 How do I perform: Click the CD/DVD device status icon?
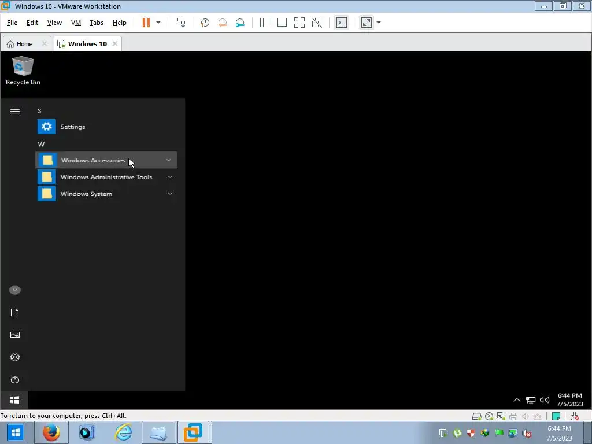pyautogui.click(x=489, y=416)
